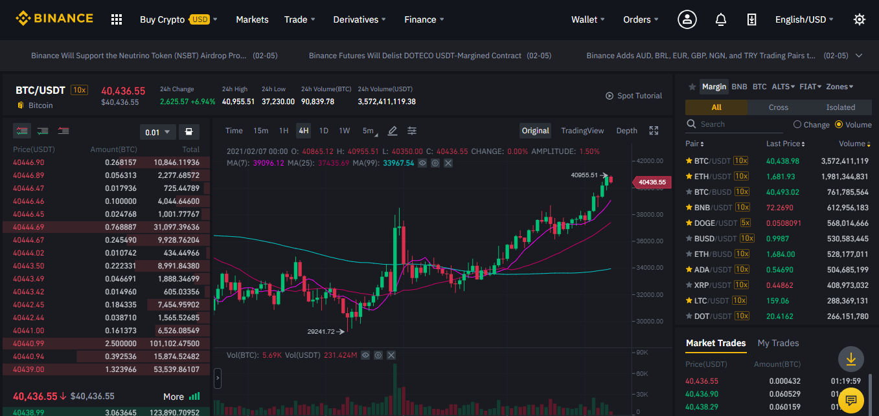
Task: Open the settings gear icon
Action: pyautogui.click(x=860, y=19)
